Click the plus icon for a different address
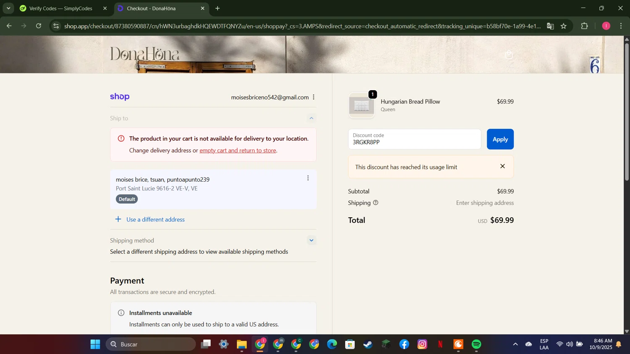Screen dimensions: 630x354 (118, 219)
